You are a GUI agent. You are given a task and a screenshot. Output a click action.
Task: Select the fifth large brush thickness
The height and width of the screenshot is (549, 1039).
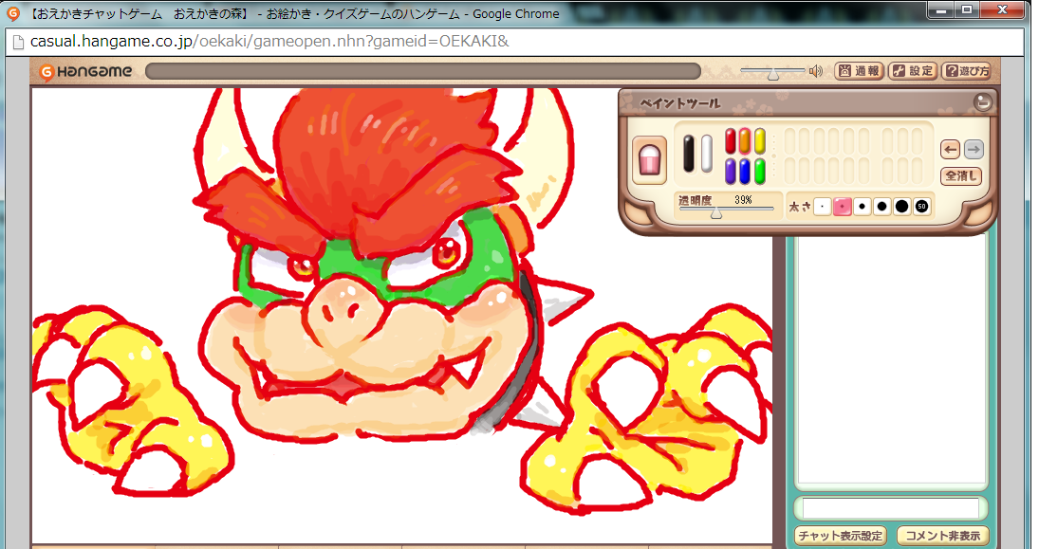[x=901, y=207]
